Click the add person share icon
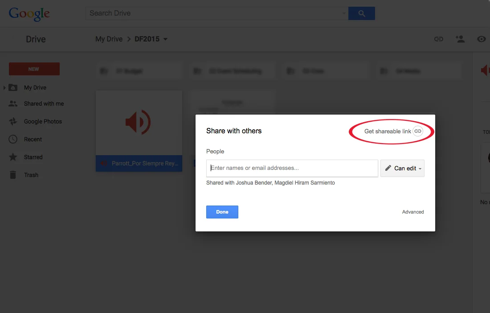 click(x=460, y=39)
